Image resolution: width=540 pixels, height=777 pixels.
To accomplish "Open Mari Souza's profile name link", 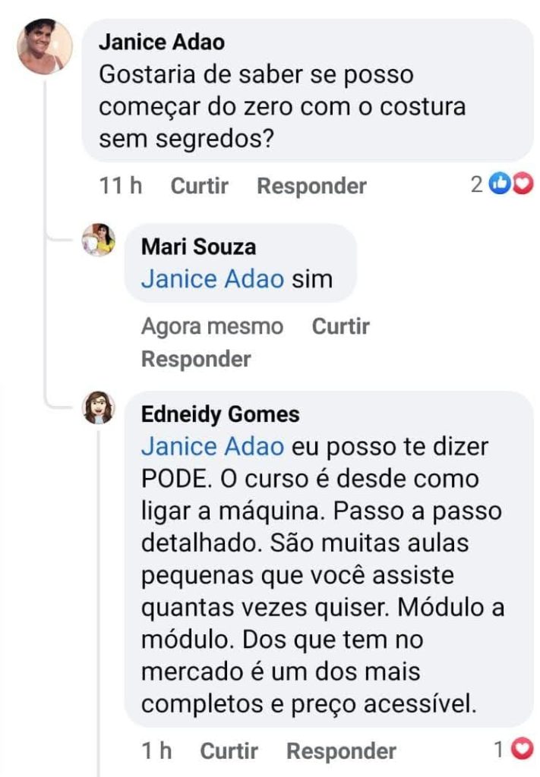I will pyautogui.click(x=199, y=247).
